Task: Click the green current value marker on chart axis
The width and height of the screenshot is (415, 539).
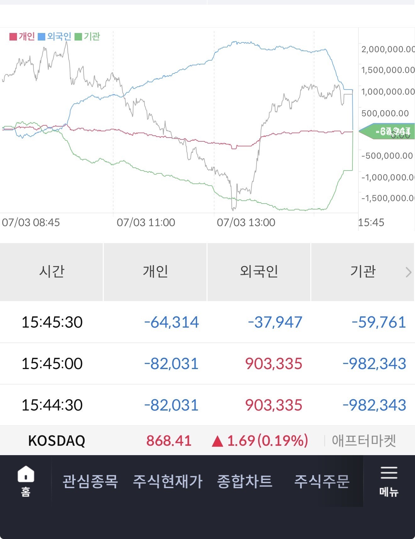Action: [x=387, y=131]
